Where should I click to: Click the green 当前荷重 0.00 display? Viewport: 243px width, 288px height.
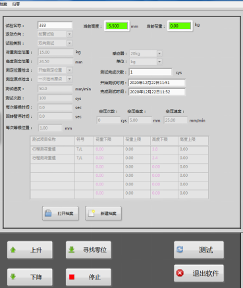(x=180, y=26)
